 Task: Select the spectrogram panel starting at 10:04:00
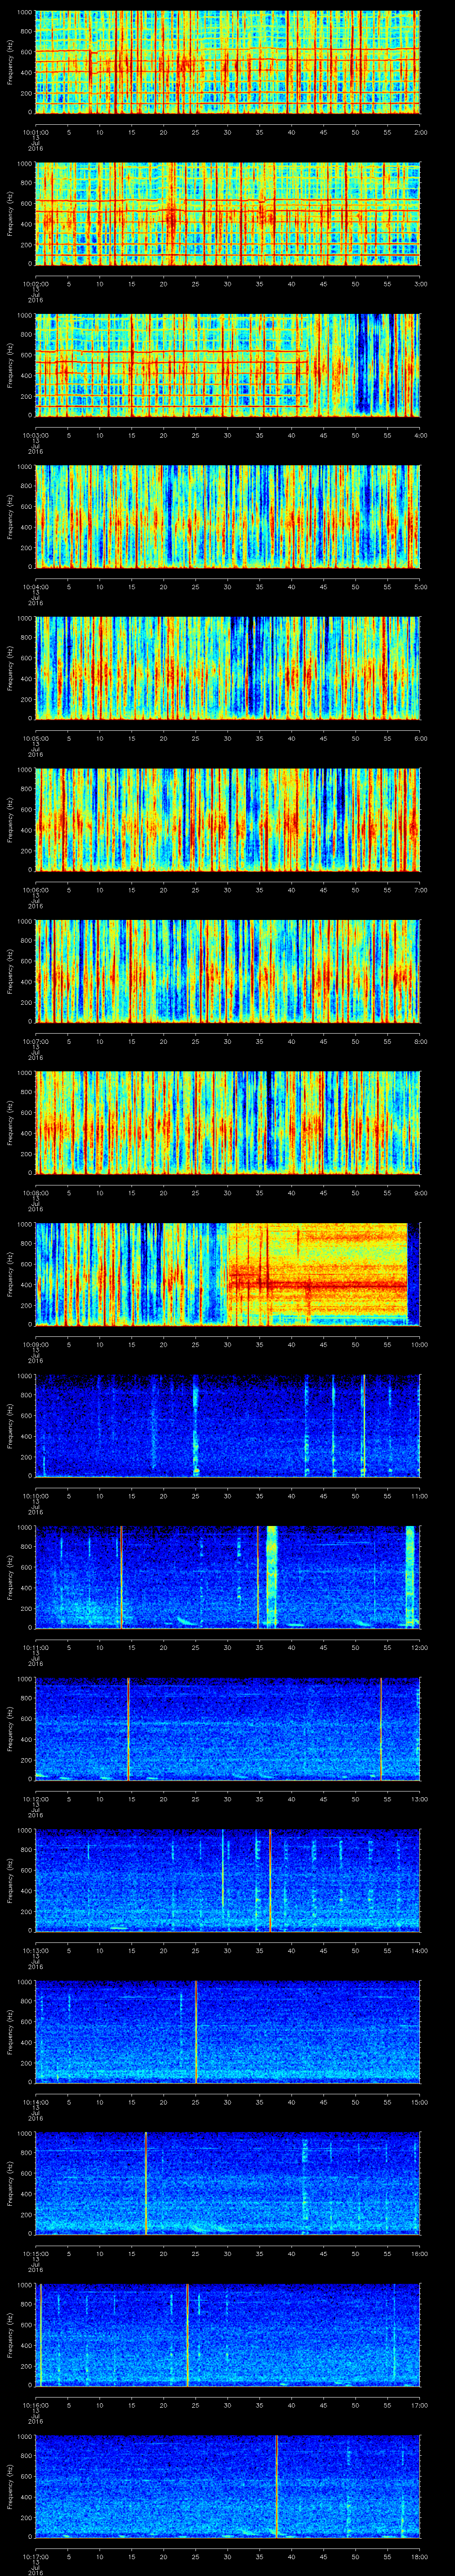(228, 516)
